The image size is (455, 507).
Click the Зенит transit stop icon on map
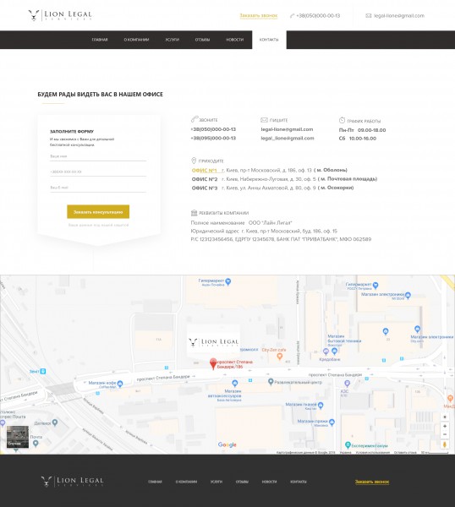(43, 371)
